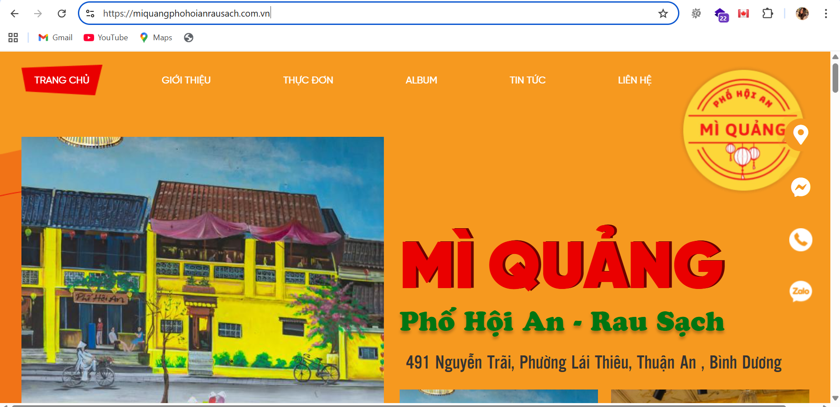The width and height of the screenshot is (840, 407).
Task: Go to TRANG CHỦ menu item
Action: coord(62,80)
